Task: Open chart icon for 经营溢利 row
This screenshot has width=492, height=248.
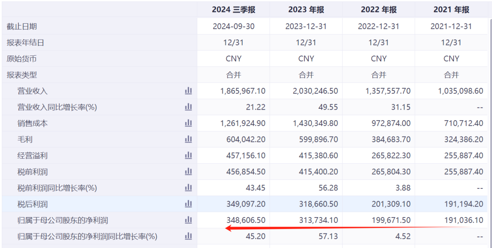Action: click(188, 156)
